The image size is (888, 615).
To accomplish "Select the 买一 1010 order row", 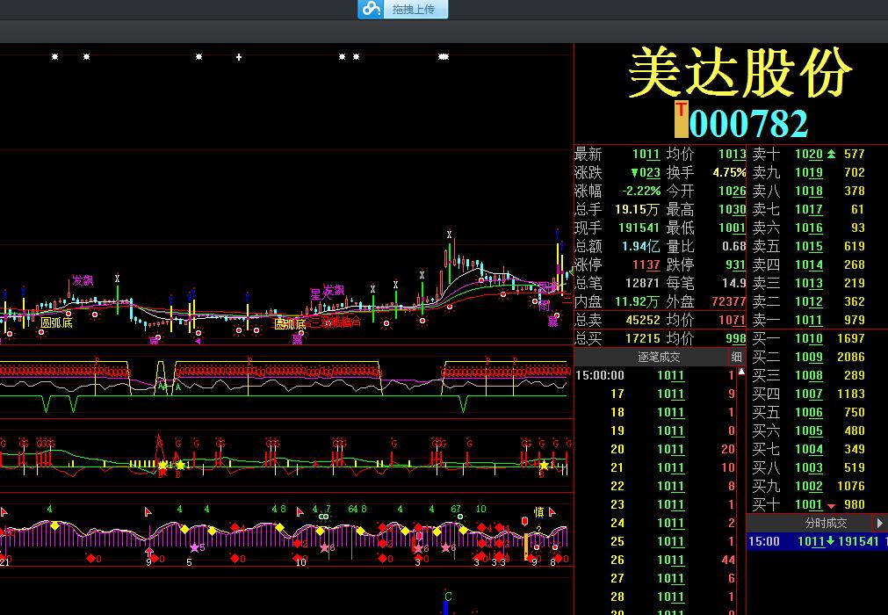I will [809, 338].
